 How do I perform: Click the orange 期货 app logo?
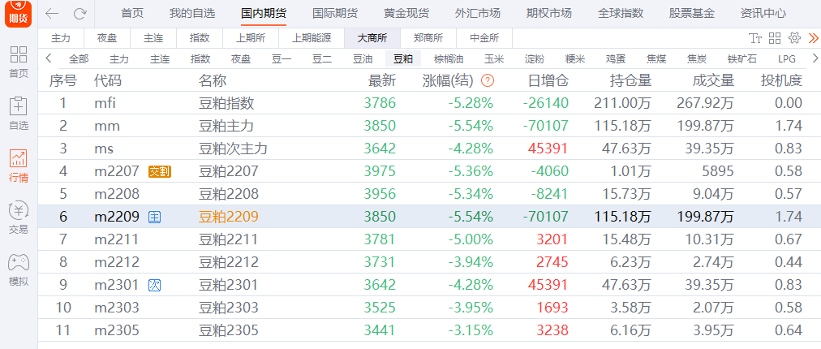click(x=19, y=13)
